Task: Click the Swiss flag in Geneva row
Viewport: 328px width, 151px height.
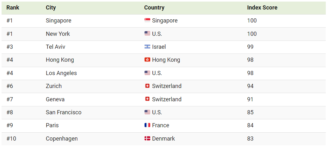Action: [147, 99]
